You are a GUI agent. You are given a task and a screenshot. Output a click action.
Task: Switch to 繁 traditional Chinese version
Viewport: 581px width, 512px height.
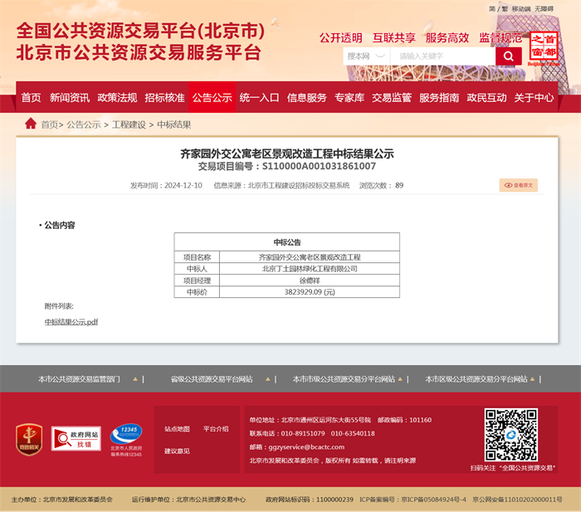coord(505,8)
